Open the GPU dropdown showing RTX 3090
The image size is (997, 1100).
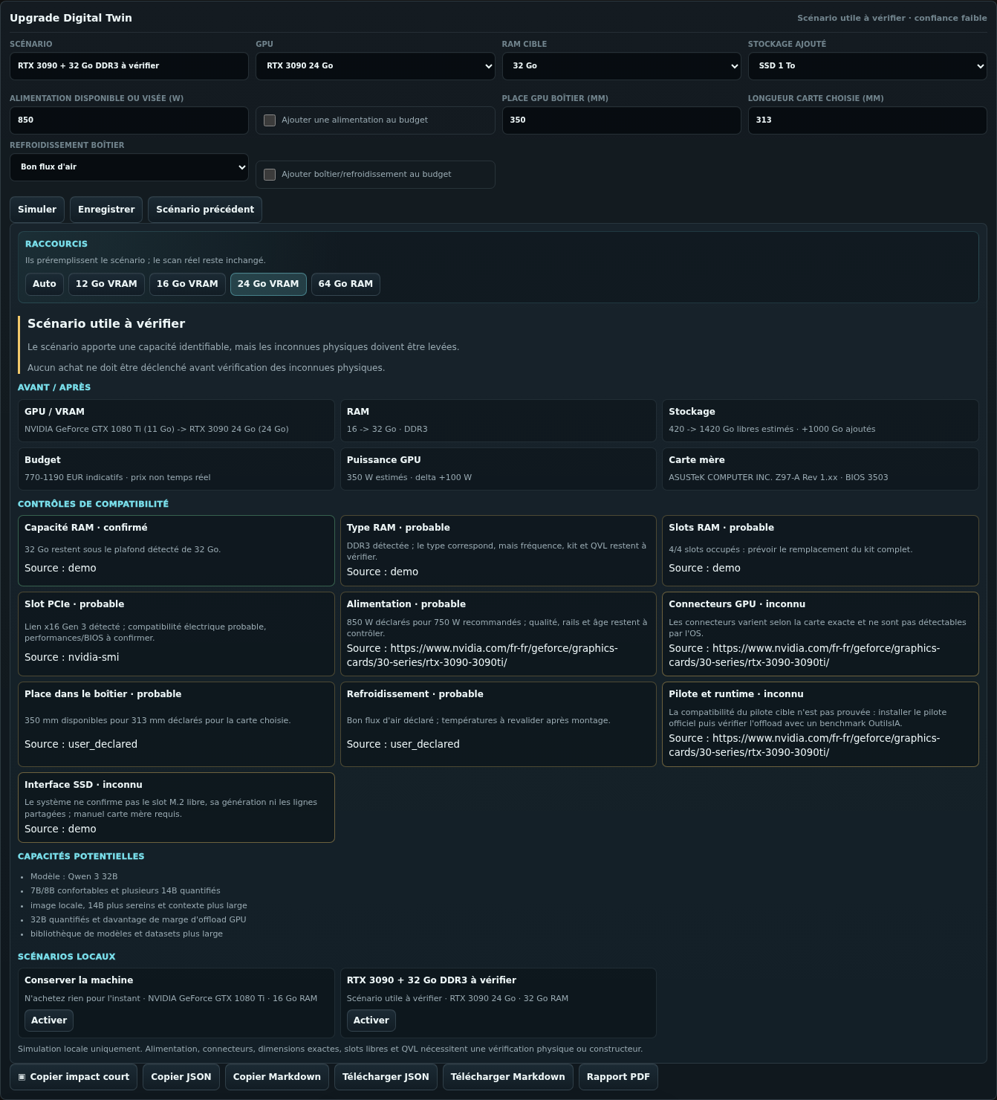(x=375, y=66)
